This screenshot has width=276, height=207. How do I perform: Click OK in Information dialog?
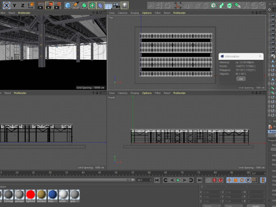[x=241, y=79]
